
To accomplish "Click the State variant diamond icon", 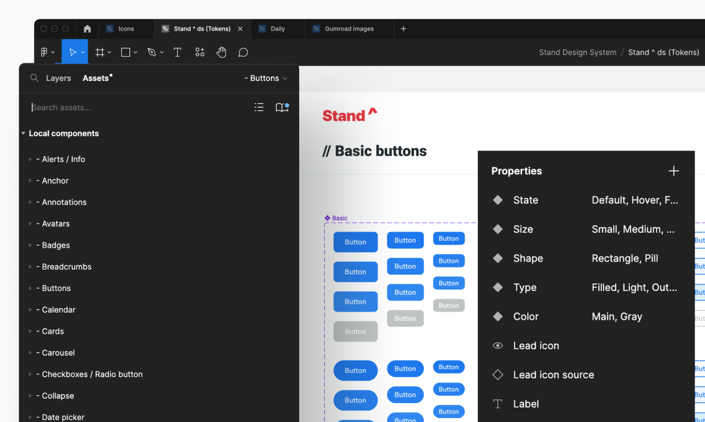I will point(498,200).
